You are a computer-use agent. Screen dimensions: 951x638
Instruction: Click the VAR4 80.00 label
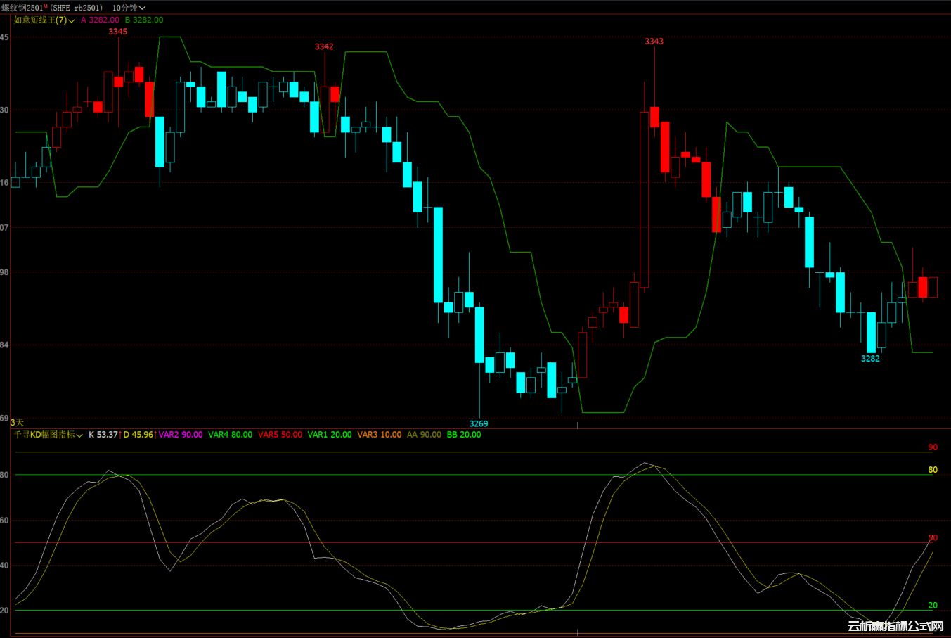tap(231, 435)
